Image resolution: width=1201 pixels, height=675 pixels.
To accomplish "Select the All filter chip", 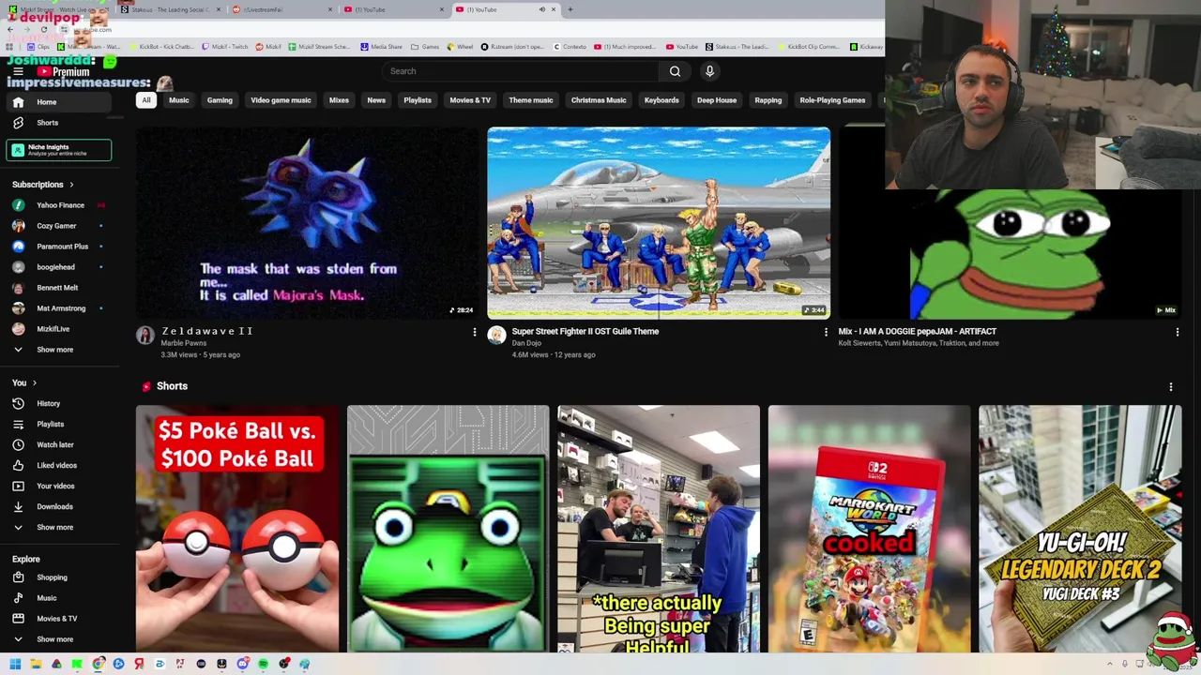I will (145, 100).
